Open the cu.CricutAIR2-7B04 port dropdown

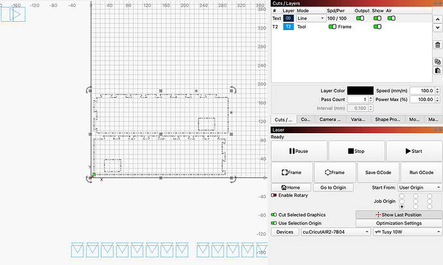pyautogui.click(x=336, y=232)
